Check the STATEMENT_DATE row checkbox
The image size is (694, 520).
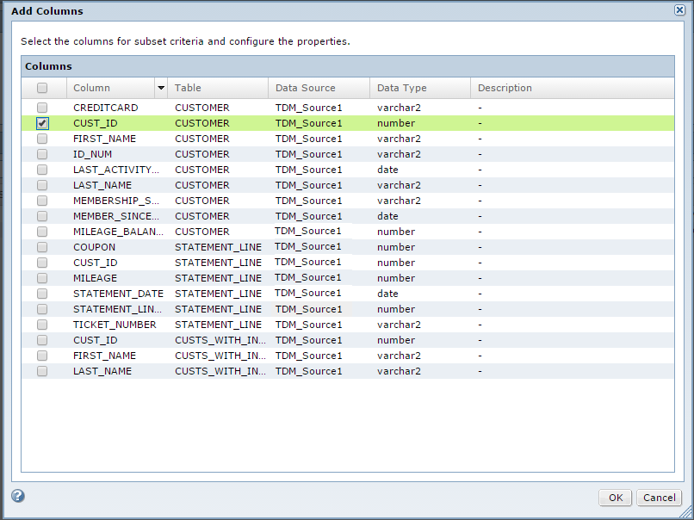pyautogui.click(x=42, y=294)
